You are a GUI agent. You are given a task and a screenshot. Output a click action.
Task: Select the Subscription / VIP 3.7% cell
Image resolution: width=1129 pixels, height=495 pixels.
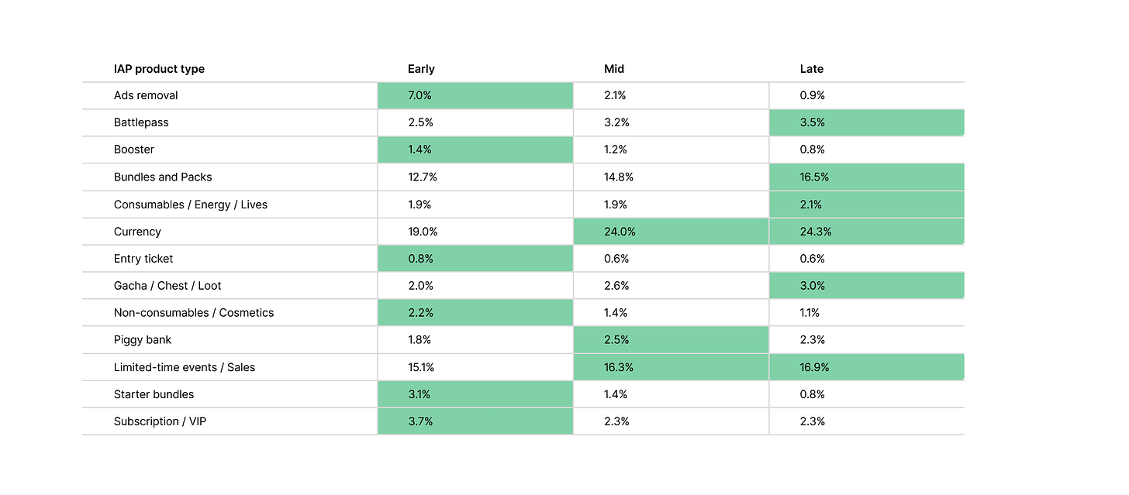pos(475,421)
